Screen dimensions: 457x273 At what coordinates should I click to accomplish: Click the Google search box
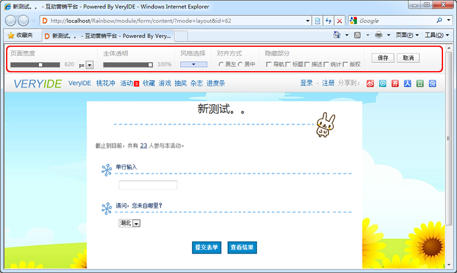coord(397,21)
